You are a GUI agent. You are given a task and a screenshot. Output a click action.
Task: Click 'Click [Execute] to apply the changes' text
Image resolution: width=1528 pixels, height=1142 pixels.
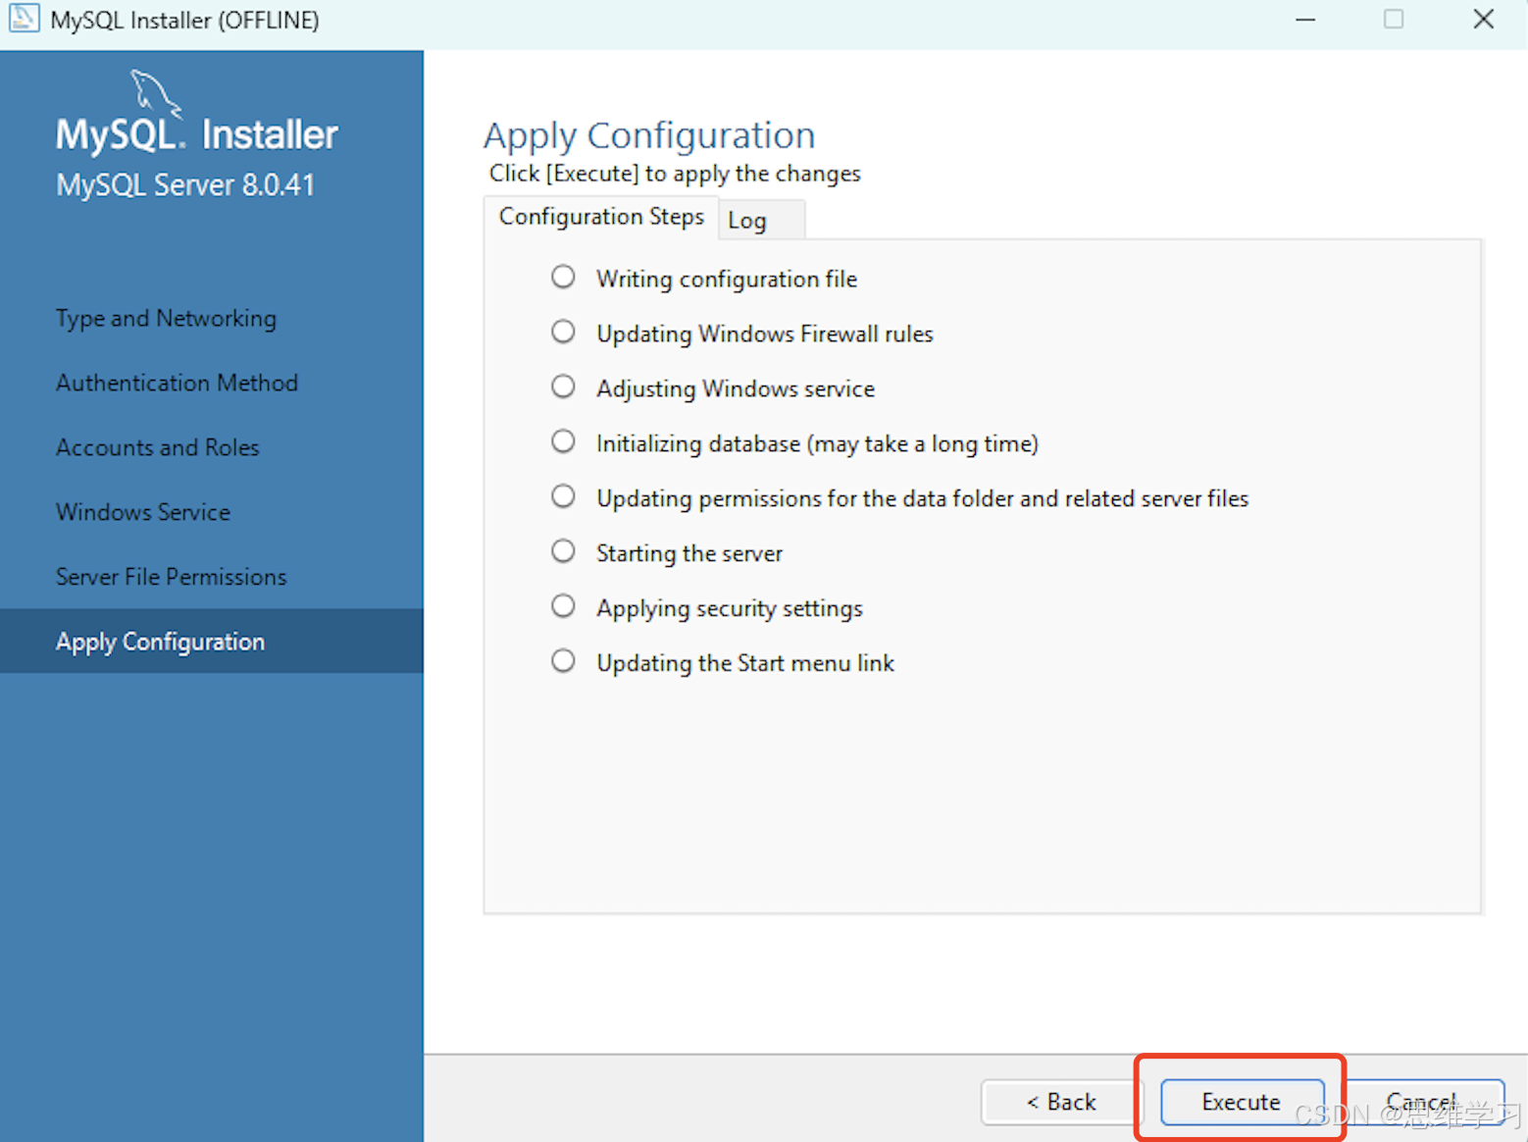[675, 174]
